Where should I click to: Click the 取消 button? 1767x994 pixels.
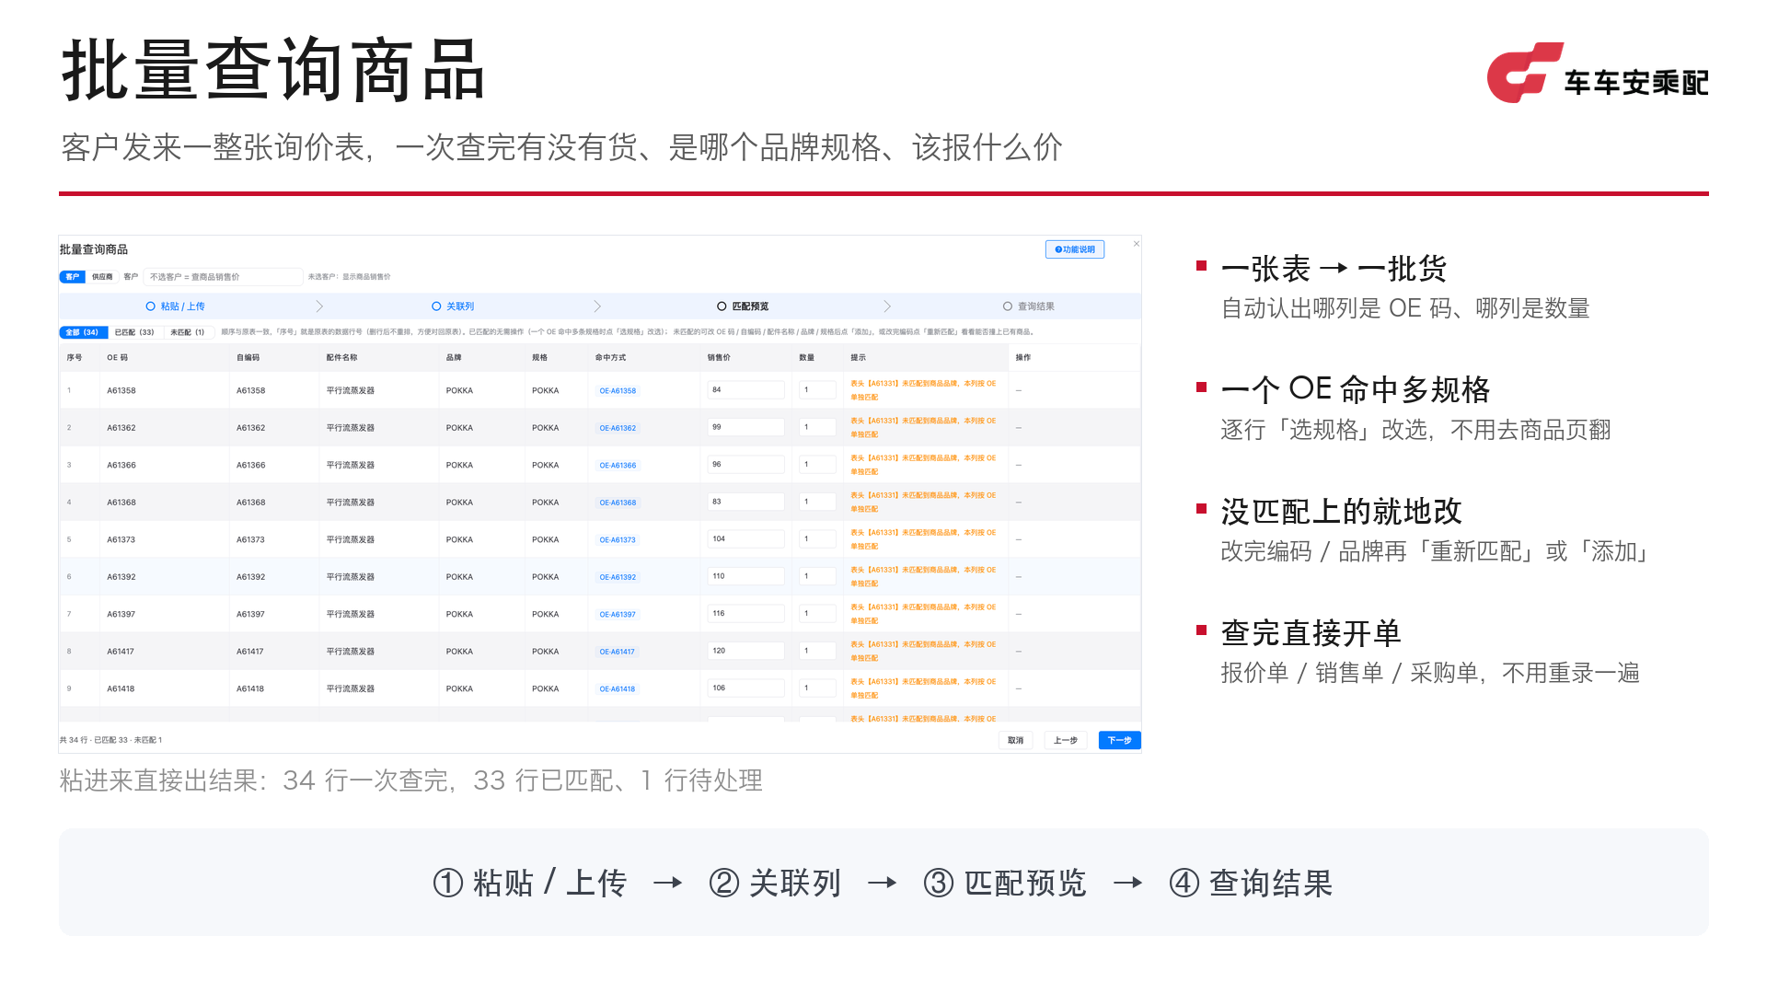pos(1015,741)
